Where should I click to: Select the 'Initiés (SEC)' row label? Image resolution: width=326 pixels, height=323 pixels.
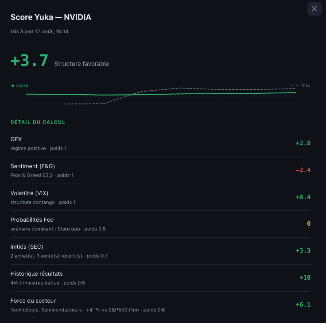coord(27,247)
